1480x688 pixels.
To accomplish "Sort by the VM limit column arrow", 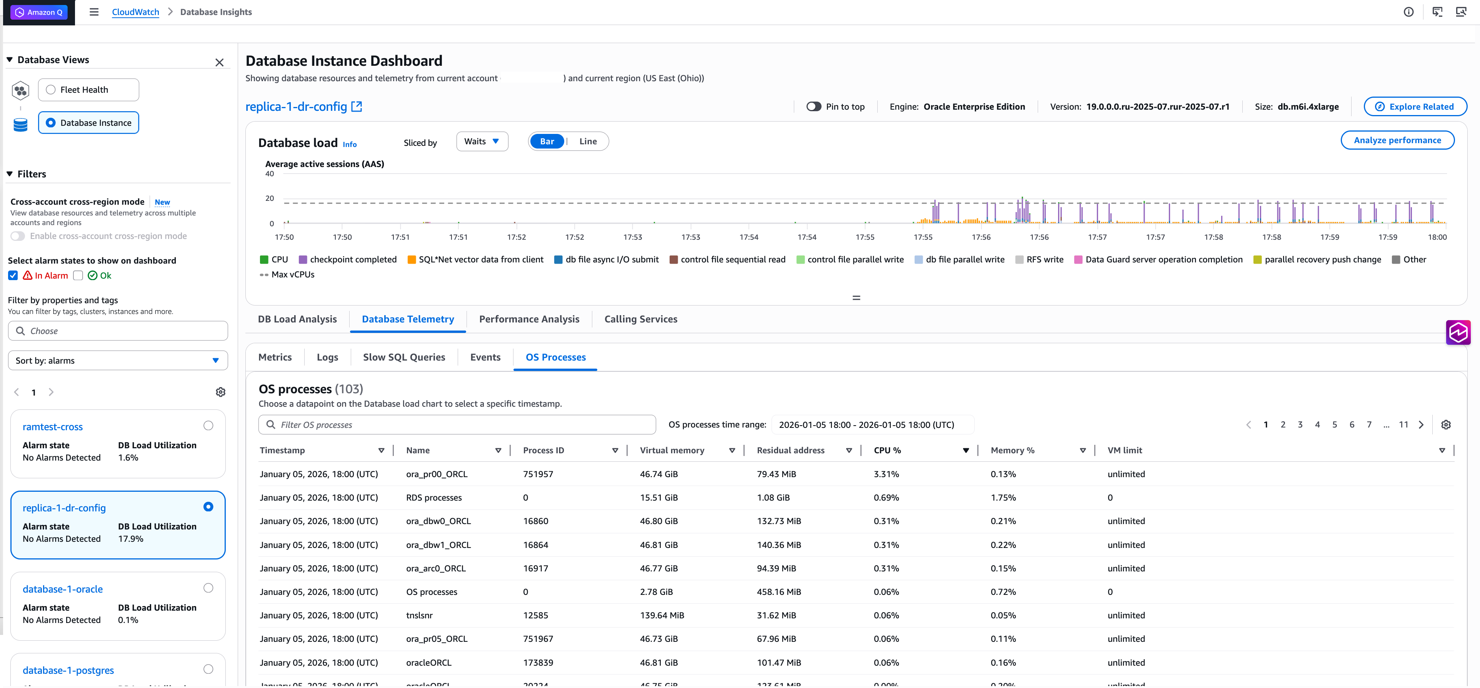I will click(1442, 451).
